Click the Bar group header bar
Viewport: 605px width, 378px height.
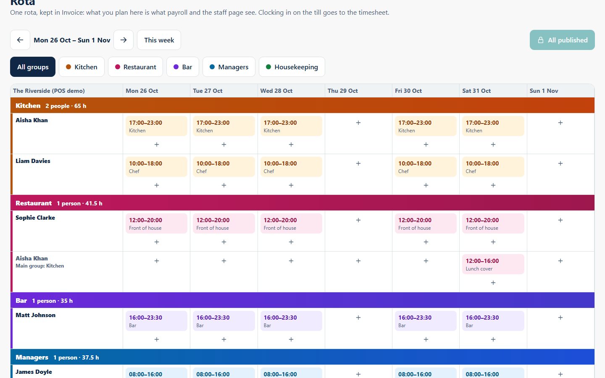click(x=302, y=300)
